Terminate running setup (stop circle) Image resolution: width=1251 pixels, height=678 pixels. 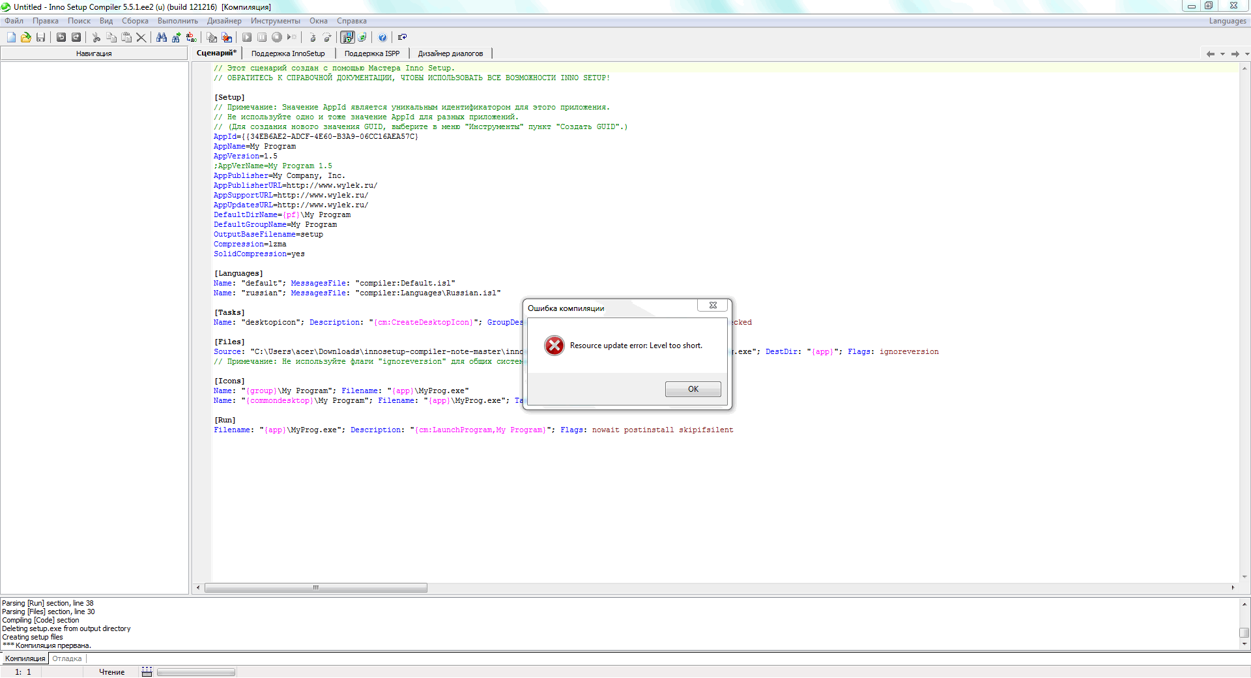click(x=277, y=37)
